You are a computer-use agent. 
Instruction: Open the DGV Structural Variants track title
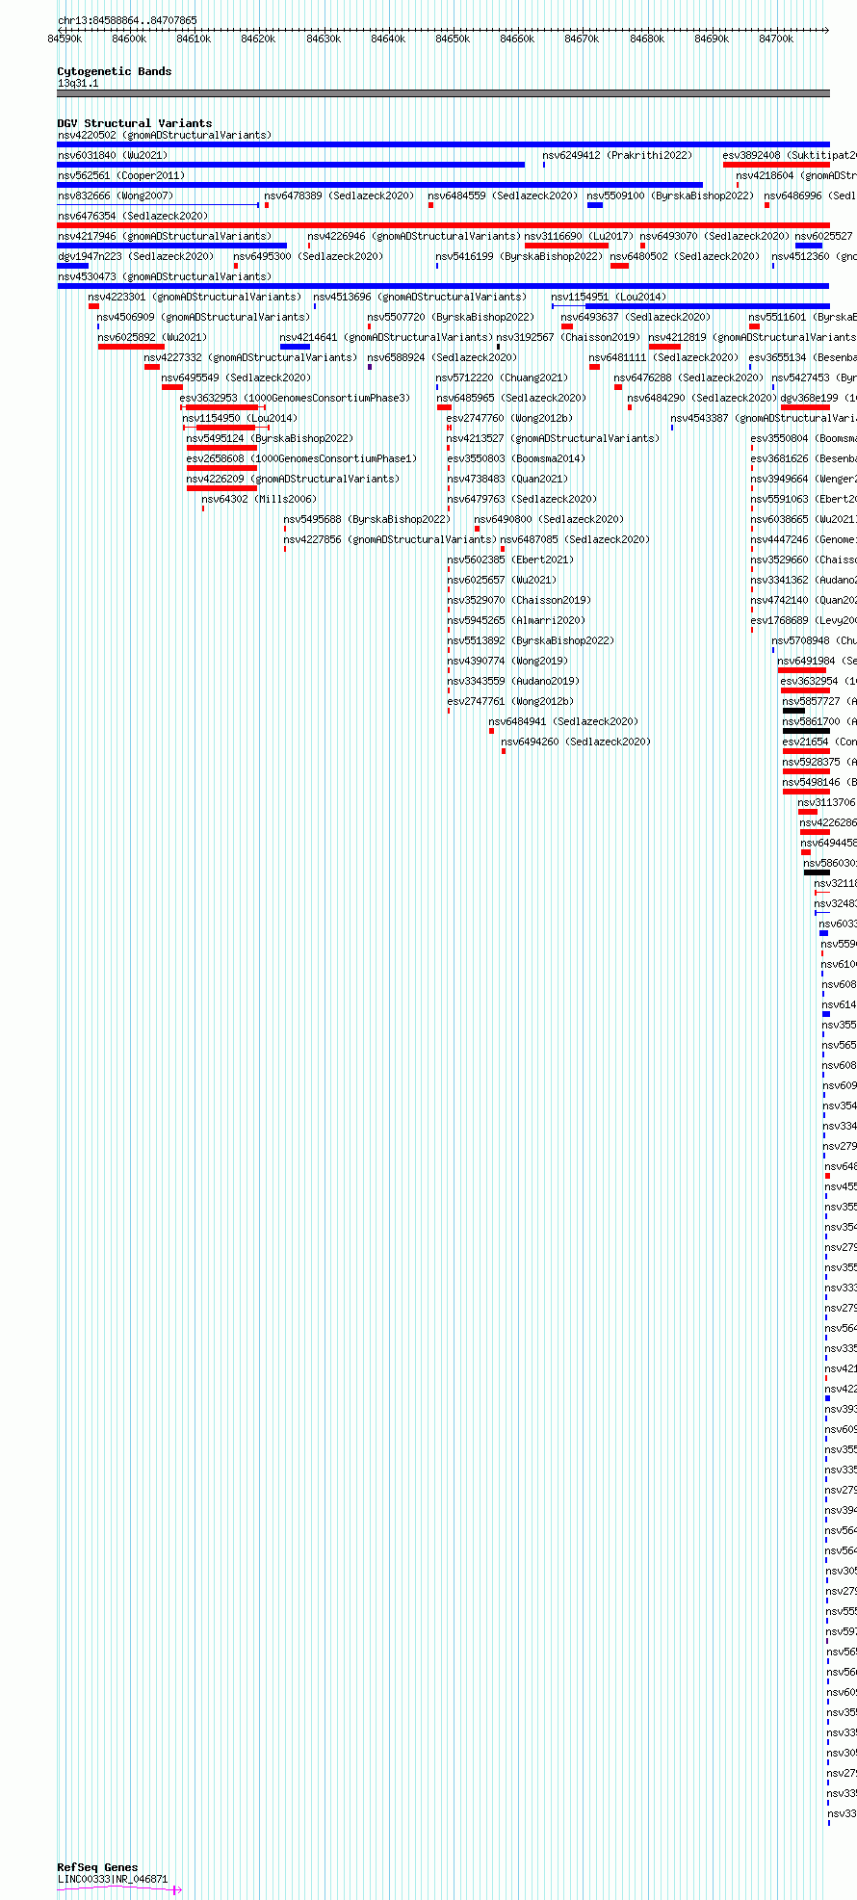point(134,123)
